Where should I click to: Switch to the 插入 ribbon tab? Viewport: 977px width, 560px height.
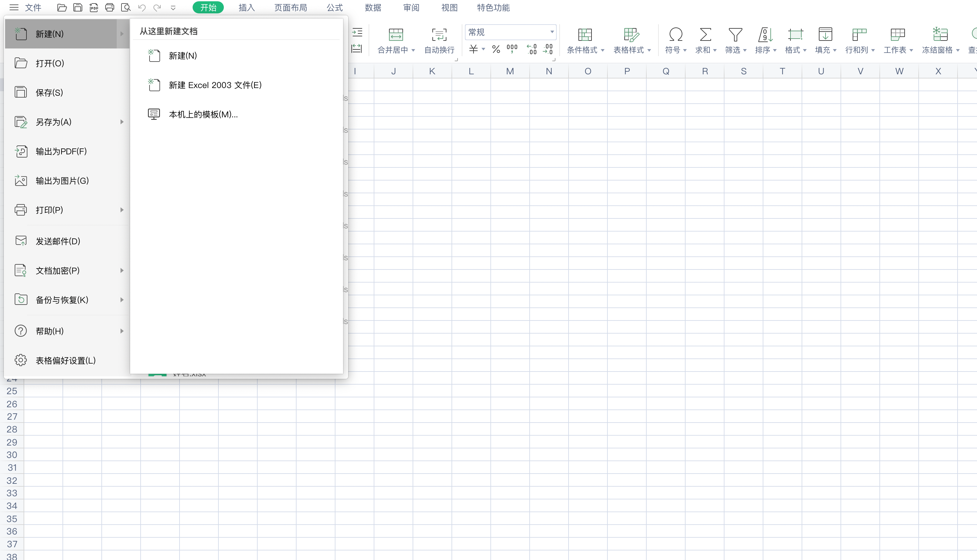[x=246, y=7]
